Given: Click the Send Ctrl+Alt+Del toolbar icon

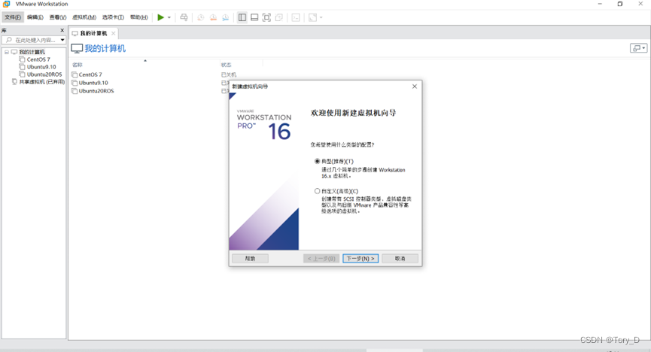Looking at the screenshot, I should tap(184, 17).
